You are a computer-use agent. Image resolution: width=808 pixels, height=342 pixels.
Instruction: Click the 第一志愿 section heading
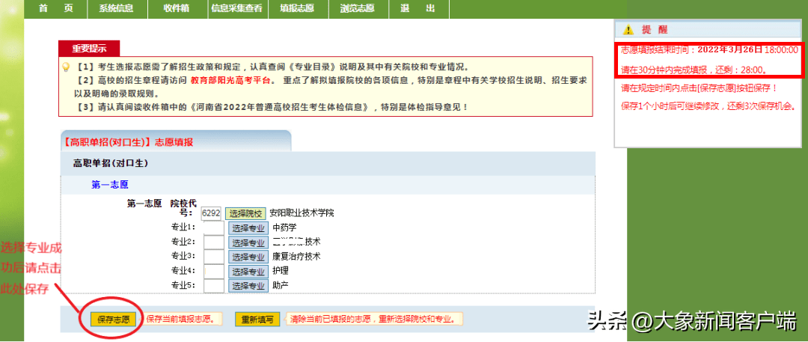(x=110, y=183)
